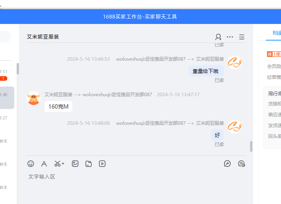Open the three-dot more options menu
The width and height of the screenshot is (281, 204).
[230, 37]
